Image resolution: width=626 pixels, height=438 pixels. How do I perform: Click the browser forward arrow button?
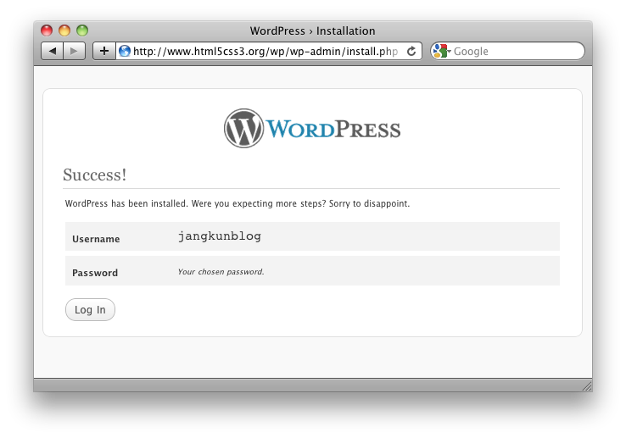tap(75, 51)
